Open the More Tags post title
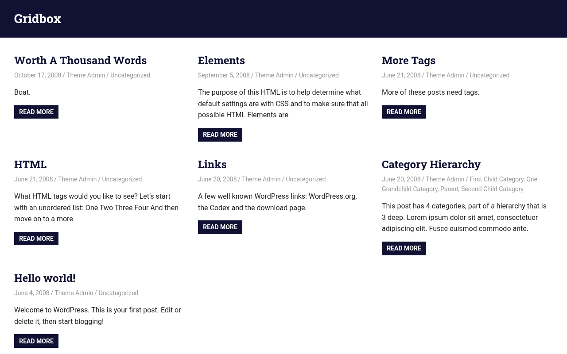Screen dimensions: 567x354 point(408,60)
